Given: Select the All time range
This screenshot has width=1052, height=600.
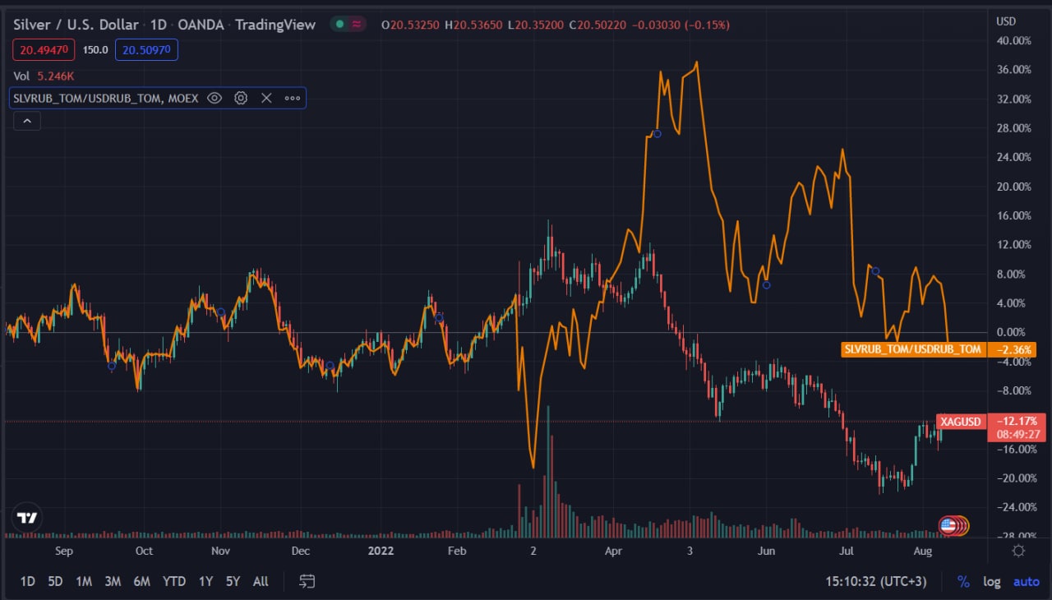Looking at the screenshot, I should click(x=261, y=581).
